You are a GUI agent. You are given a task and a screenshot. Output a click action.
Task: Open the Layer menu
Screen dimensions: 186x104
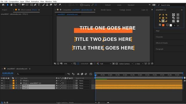(22, 1)
